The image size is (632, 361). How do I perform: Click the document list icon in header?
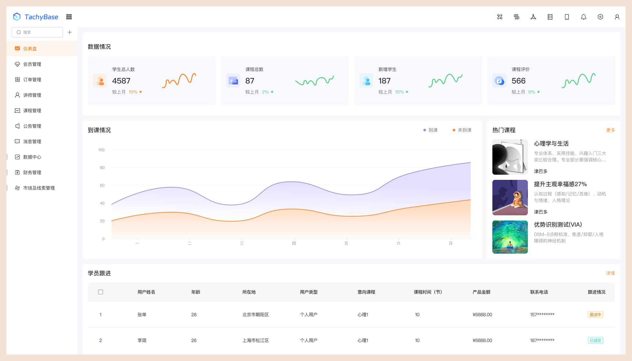(550, 17)
